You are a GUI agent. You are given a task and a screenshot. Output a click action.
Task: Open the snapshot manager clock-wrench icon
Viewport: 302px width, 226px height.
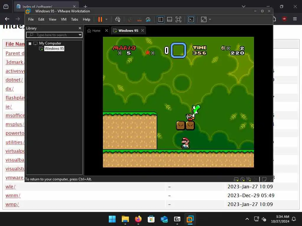coord(148,19)
